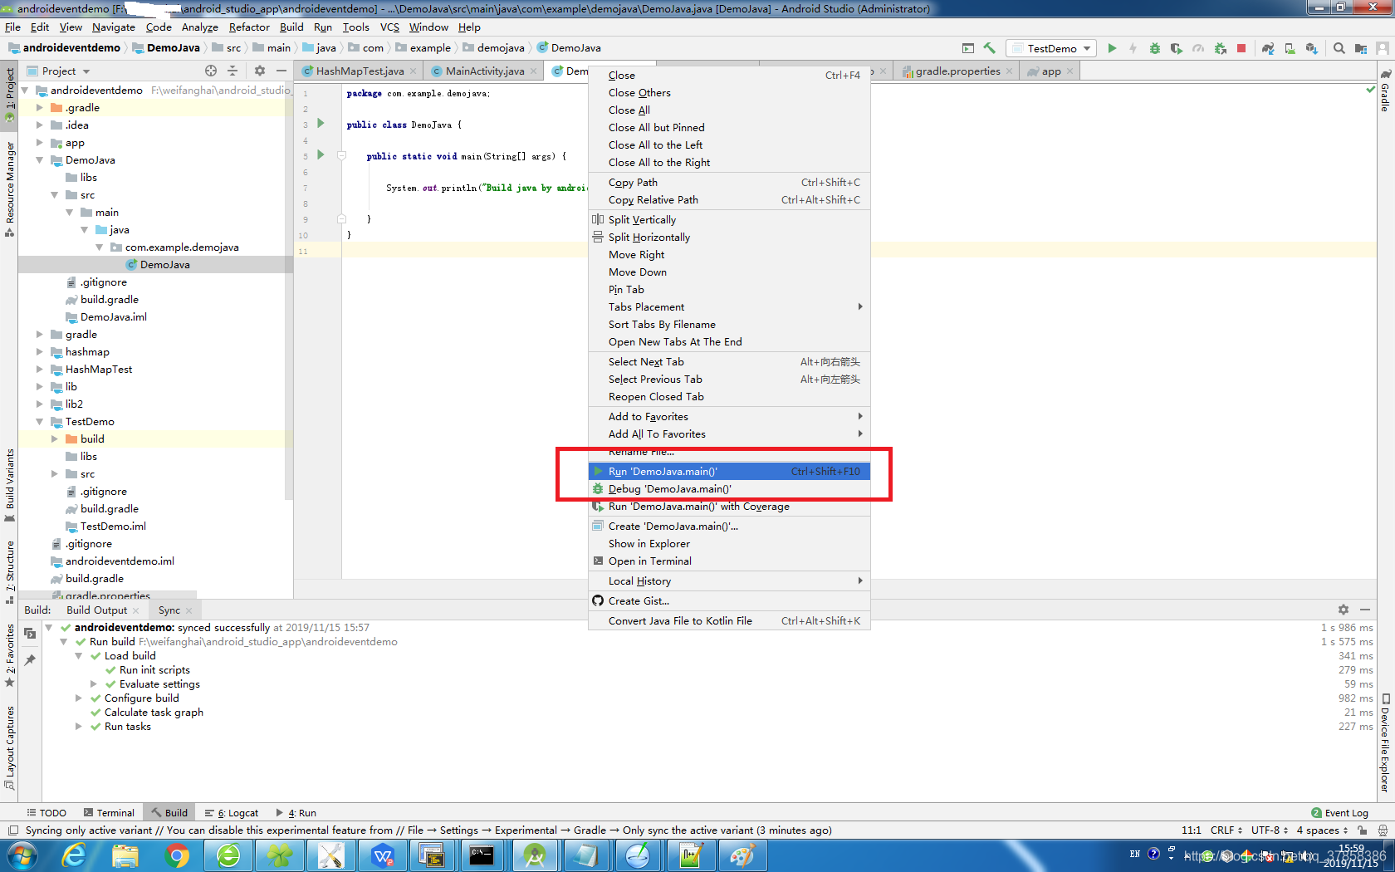
Task: Open the SDK Manager icon
Action: click(x=1311, y=48)
